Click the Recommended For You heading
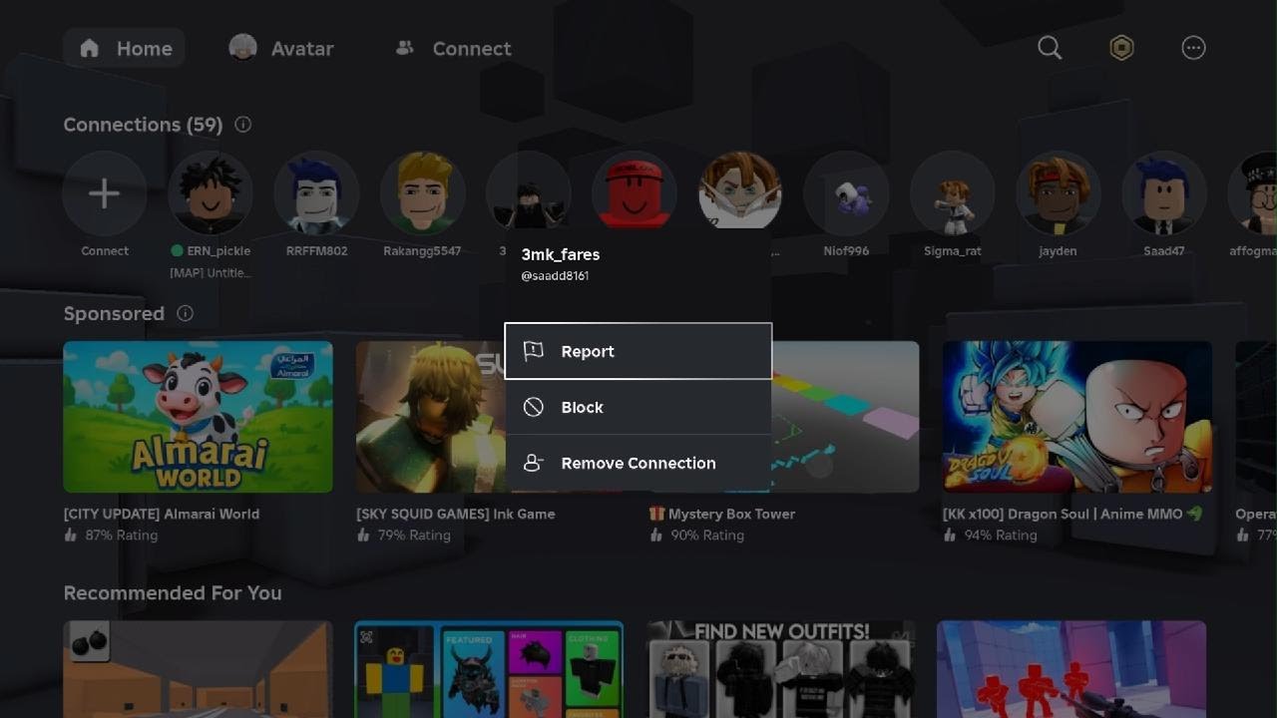Image resolution: width=1277 pixels, height=718 pixels. pos(173,593)
